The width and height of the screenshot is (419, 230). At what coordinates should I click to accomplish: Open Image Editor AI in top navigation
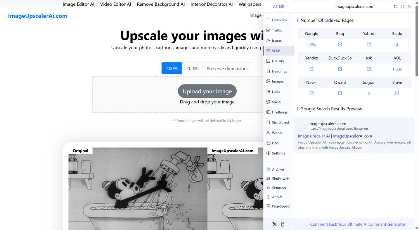coord(78,4)
